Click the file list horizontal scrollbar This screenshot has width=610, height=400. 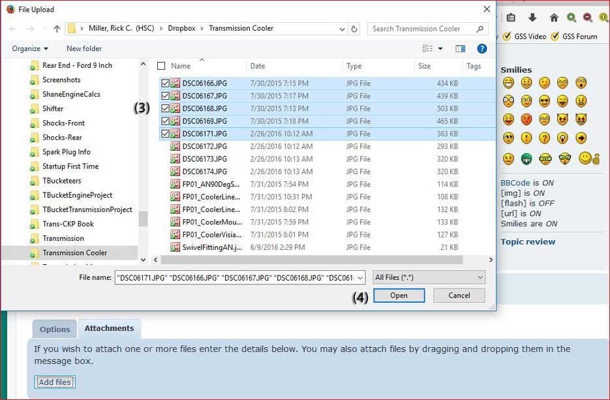[312, 260]
